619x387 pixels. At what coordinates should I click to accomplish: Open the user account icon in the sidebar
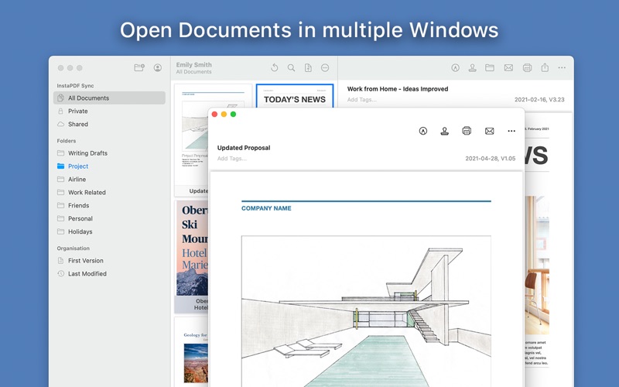coord(158,67)
